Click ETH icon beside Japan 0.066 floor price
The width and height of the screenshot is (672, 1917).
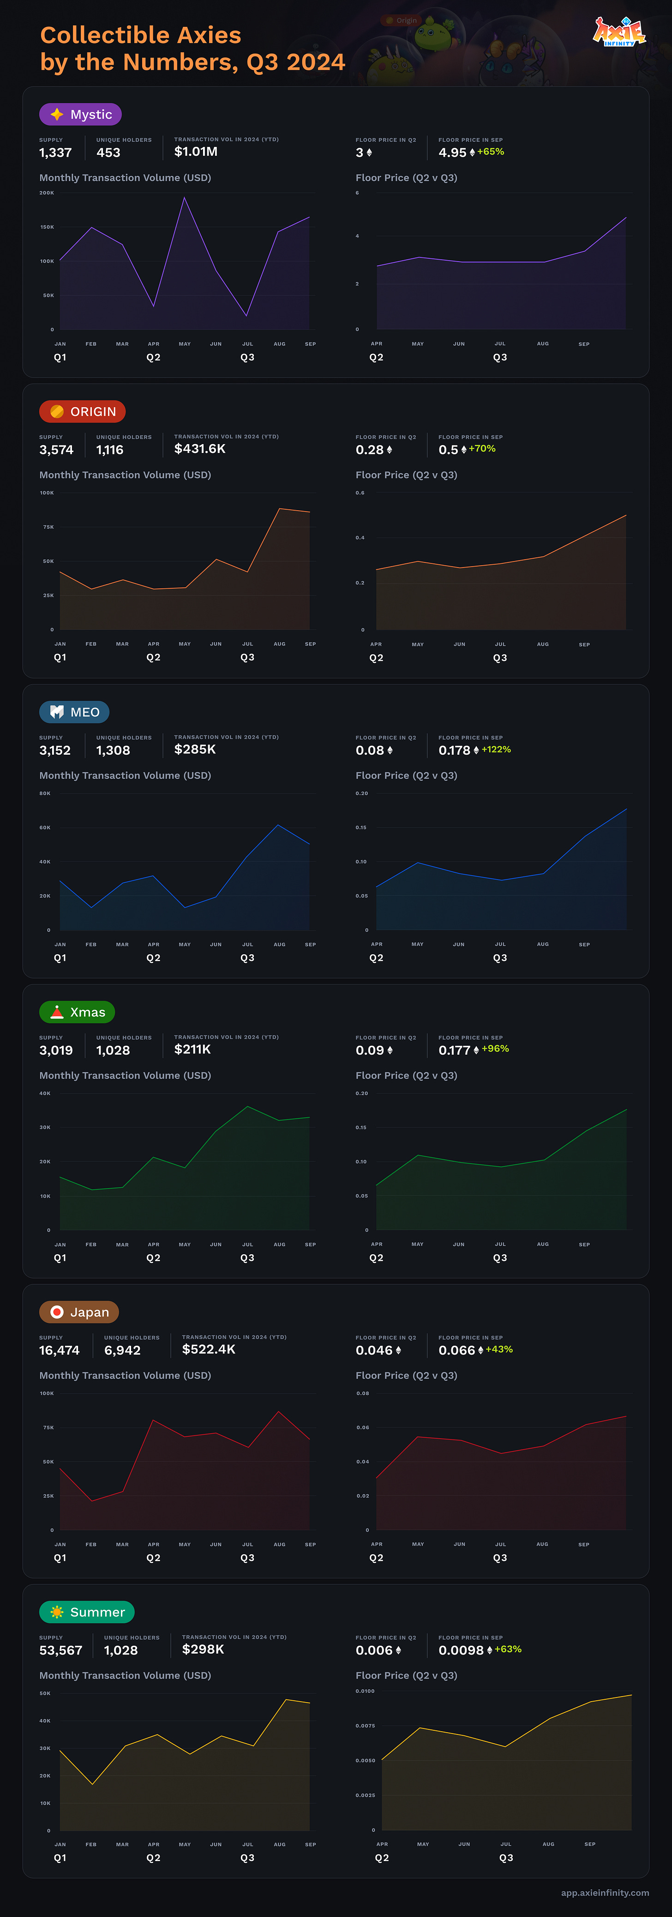pyautogui.click(x=480, y=1350)
